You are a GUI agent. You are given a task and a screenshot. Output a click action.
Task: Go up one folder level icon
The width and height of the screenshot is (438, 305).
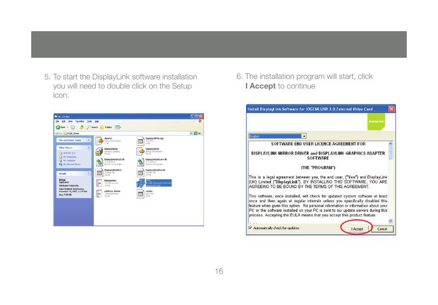pos(82,127)
